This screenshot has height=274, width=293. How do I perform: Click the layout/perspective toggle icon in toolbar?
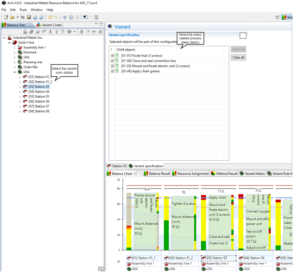tap(86, 17)
